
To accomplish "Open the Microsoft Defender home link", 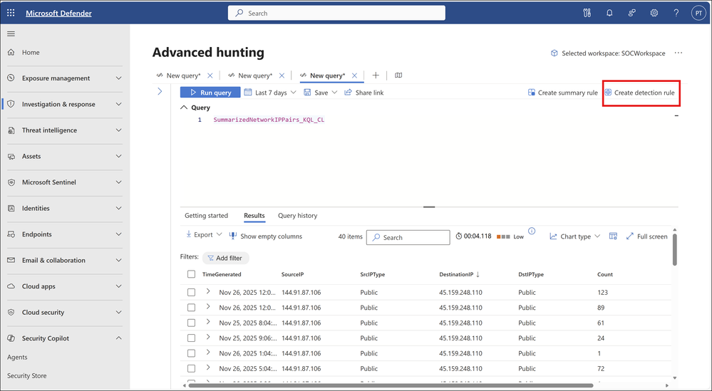I will click(58, 13).
